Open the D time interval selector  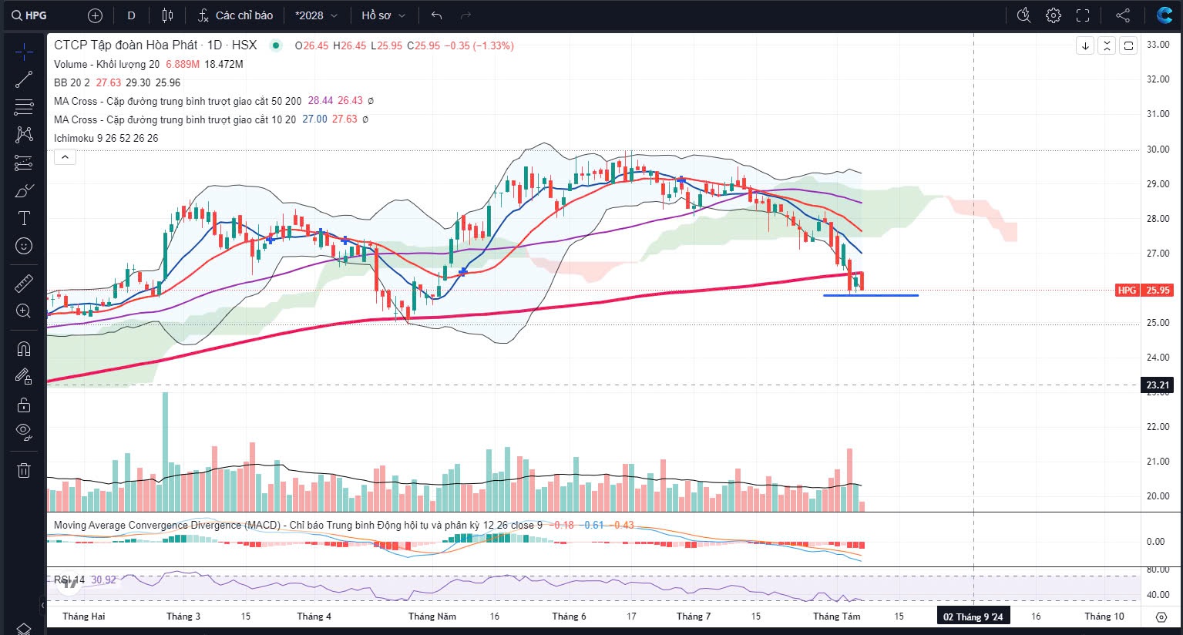(x=131, y=15)
